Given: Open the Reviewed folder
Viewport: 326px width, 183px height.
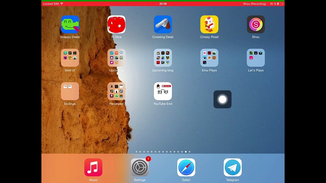Looking at the screenshot, I should [x=116, y=91].
